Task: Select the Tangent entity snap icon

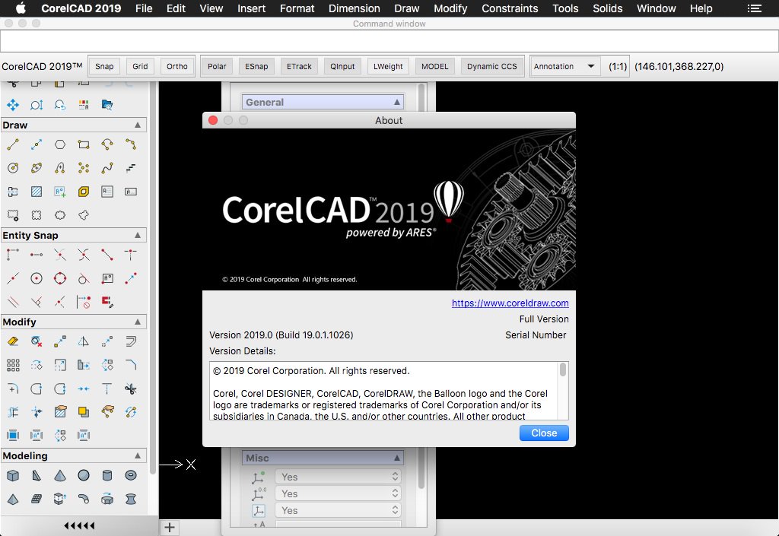Action: (84, 278)
